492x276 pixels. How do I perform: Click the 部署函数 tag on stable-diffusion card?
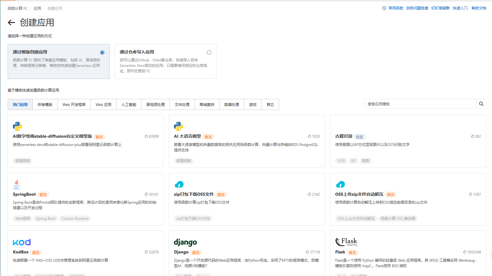(23, 161)
